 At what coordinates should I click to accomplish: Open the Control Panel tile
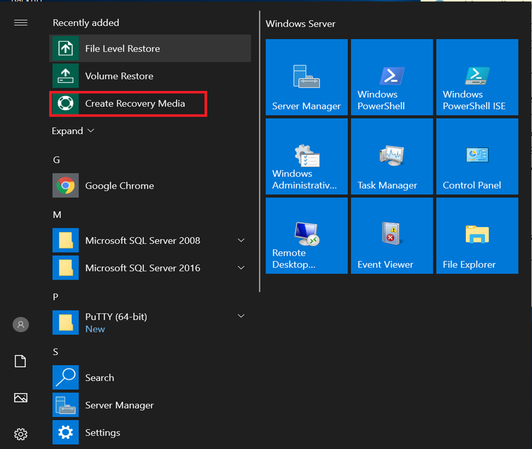[477, 157]
